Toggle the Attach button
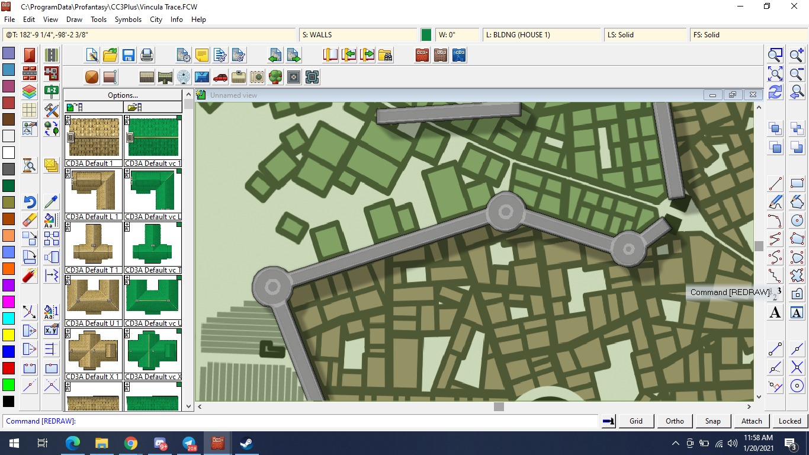This screenshot has width=809, height=455. tap(752, 421)
